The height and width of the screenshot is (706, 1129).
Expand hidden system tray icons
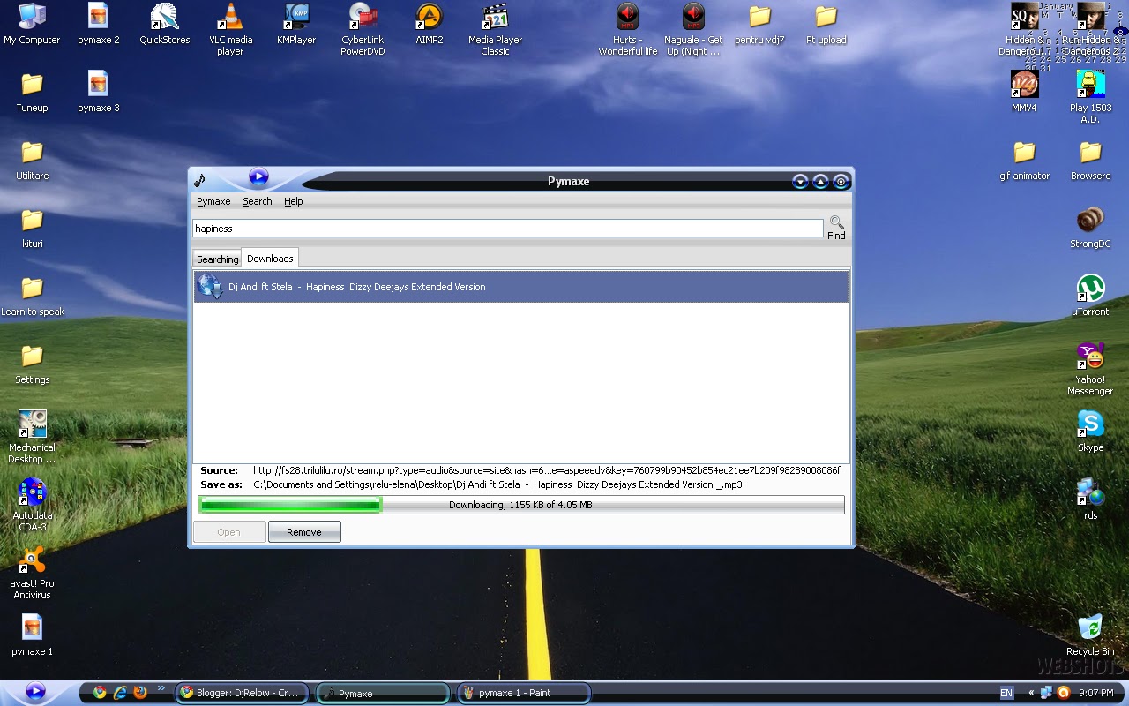click(x=1031, y=693)
